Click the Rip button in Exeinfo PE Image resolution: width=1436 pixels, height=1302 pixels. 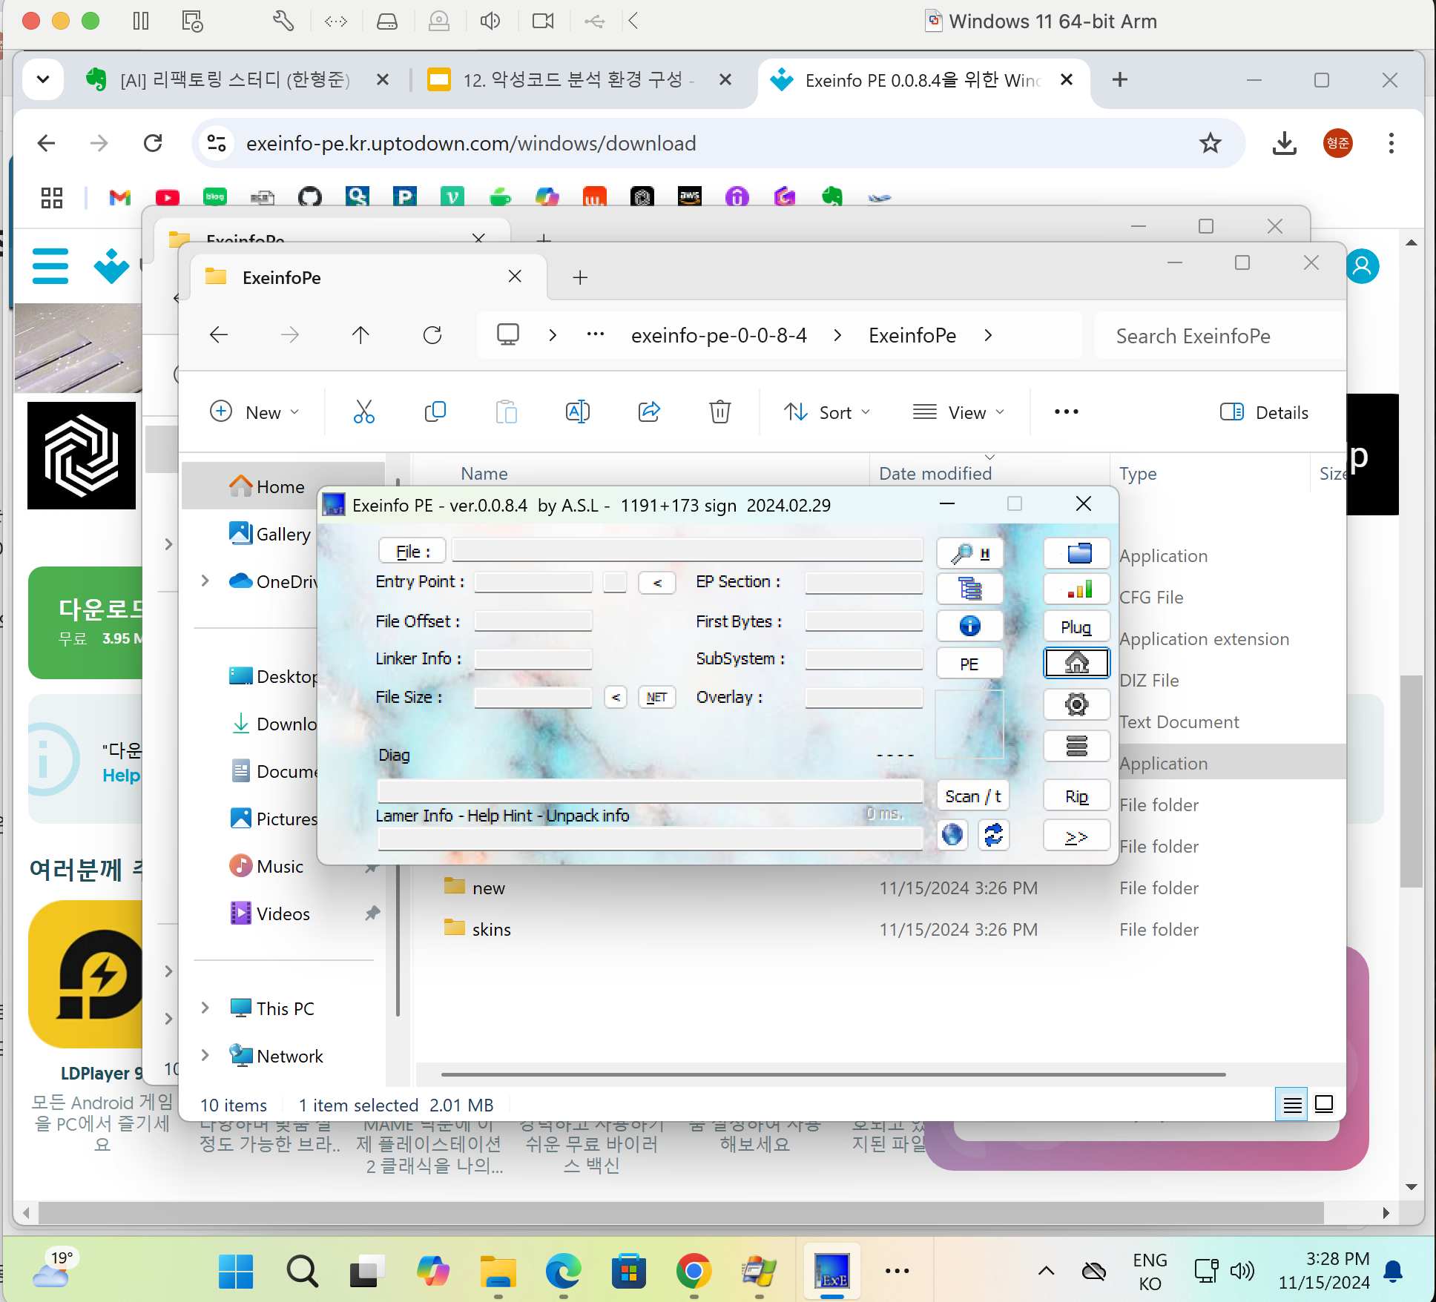tap(1077, 796)
